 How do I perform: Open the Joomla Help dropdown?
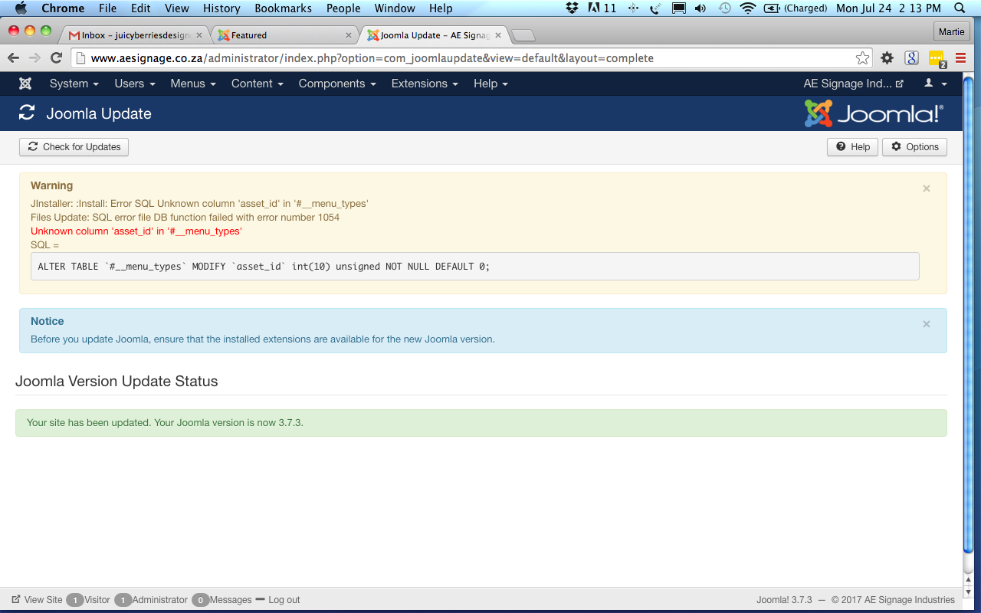(x=490, y=84)
